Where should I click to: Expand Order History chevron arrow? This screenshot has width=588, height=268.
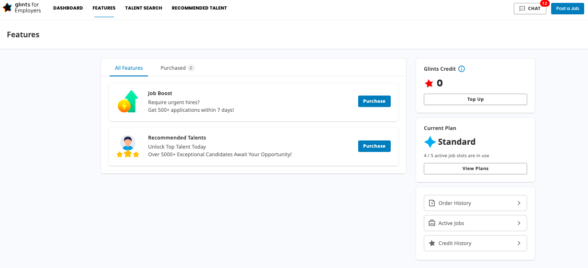pyautogui.click(x=519, y=203)
